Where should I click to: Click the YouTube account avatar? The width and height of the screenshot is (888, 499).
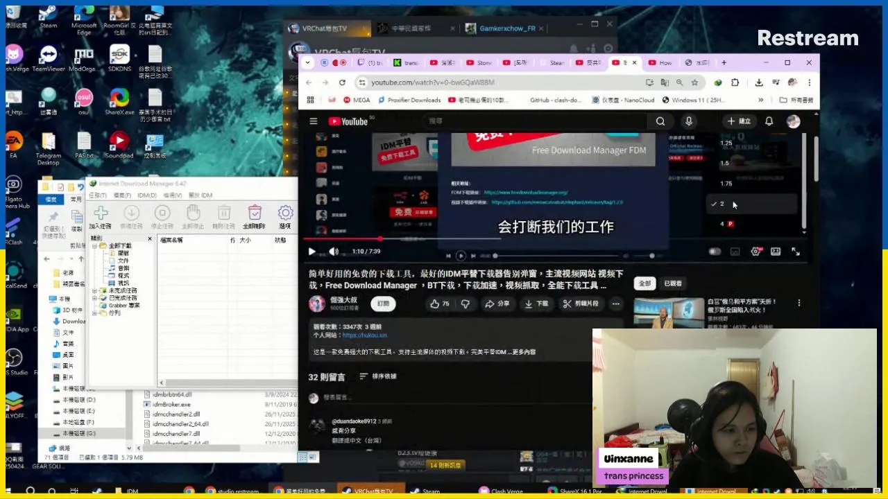pos(794,121)
